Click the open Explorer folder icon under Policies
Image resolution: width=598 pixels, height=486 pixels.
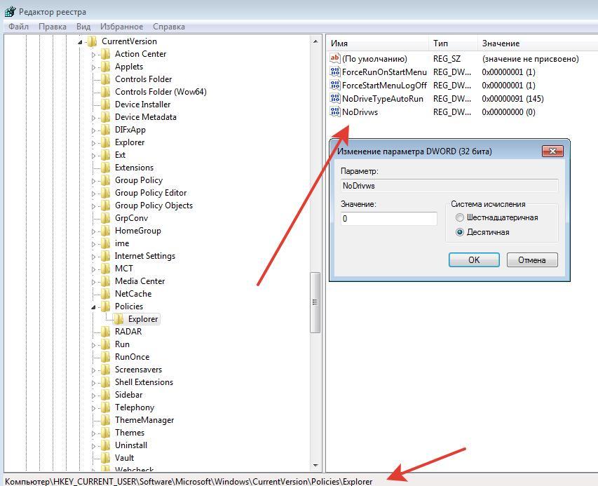[x=119, y=319]
